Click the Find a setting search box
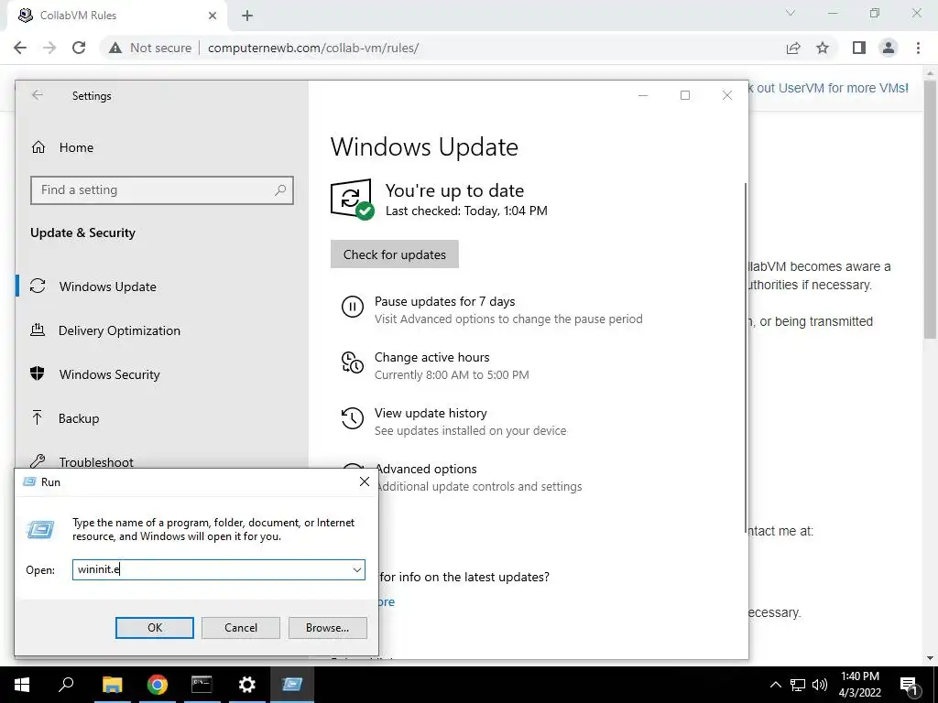The width and height of the screenshot is (938, 703). click(x=161, y=190)
